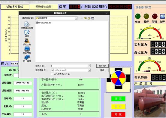Screen dimensions: 166x118
Task: Select My Recent Documents shortcut icon
Action: click(x=27, y=24)
